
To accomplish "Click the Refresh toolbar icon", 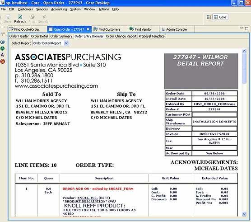I will [20, 17].
